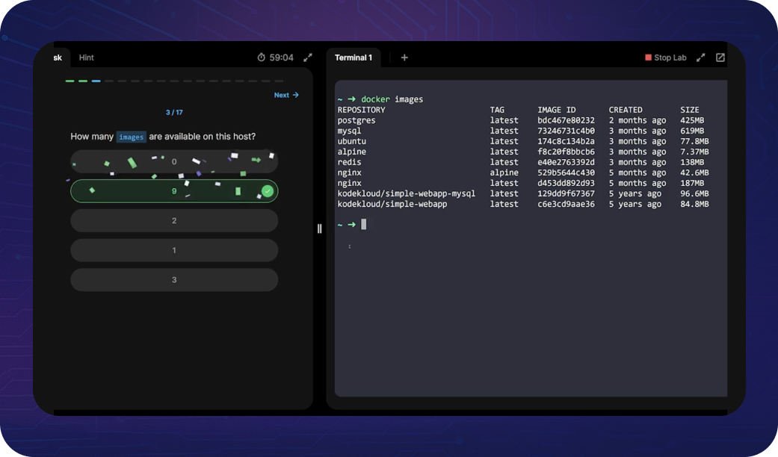Image resolution: width=778 pixels, height=457 pixels.
Task: Click image ID 73246731c4b0
Action: 566,131
